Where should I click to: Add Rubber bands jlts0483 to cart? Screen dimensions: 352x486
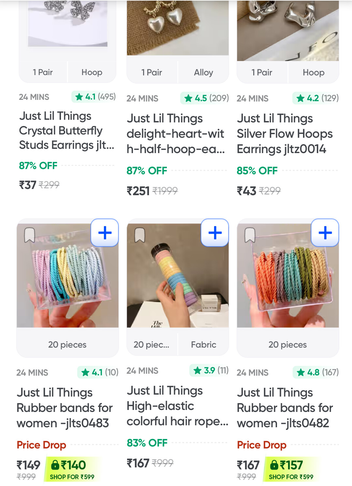click(105, 233)
